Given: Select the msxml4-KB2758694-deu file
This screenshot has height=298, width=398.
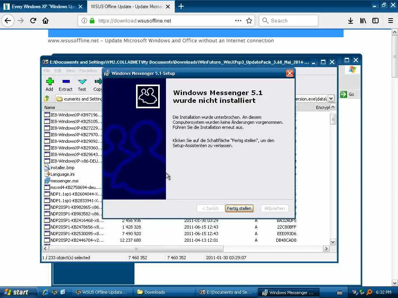Looking at the screenshot, I should click(76, 187).
